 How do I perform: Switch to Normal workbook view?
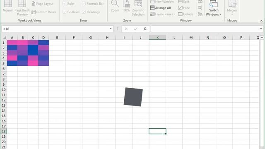(8, 7)
